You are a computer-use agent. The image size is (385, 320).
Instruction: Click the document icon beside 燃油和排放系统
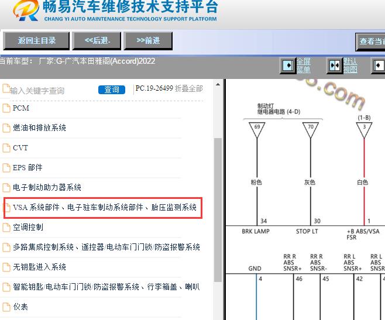(6, 128)
